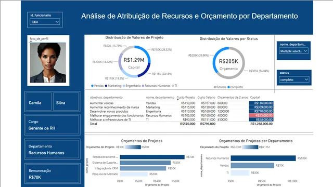The width and height of the screenshot is (333, 187).
Task: Click the Recursos Humanos departamento card
Action: tap(52, 149)
